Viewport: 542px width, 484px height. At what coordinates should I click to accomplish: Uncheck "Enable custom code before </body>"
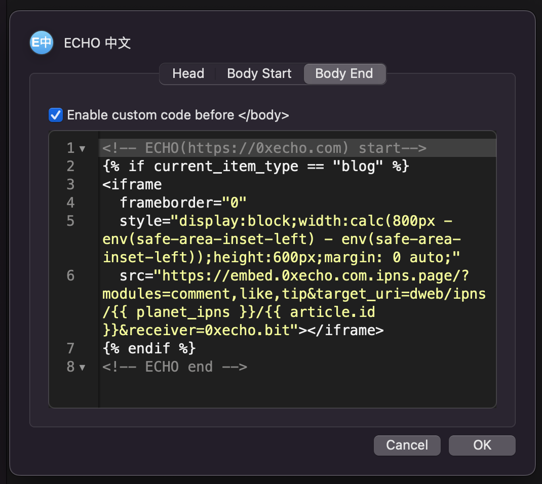tap(55, 115)
